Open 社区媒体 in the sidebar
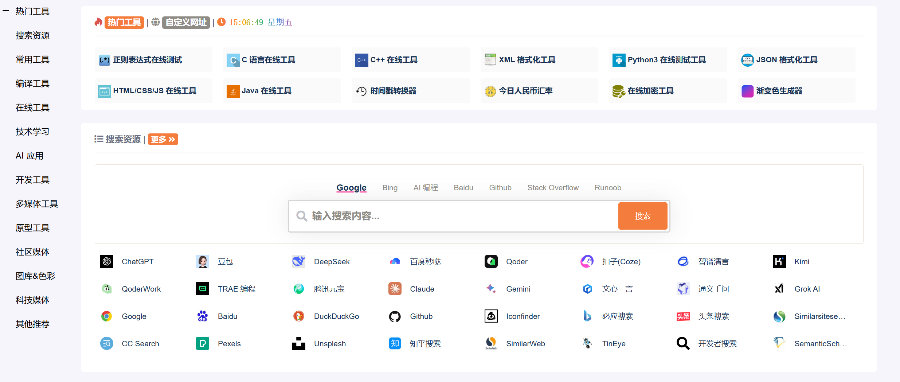The image size is (900, 382). click(32, 252)
